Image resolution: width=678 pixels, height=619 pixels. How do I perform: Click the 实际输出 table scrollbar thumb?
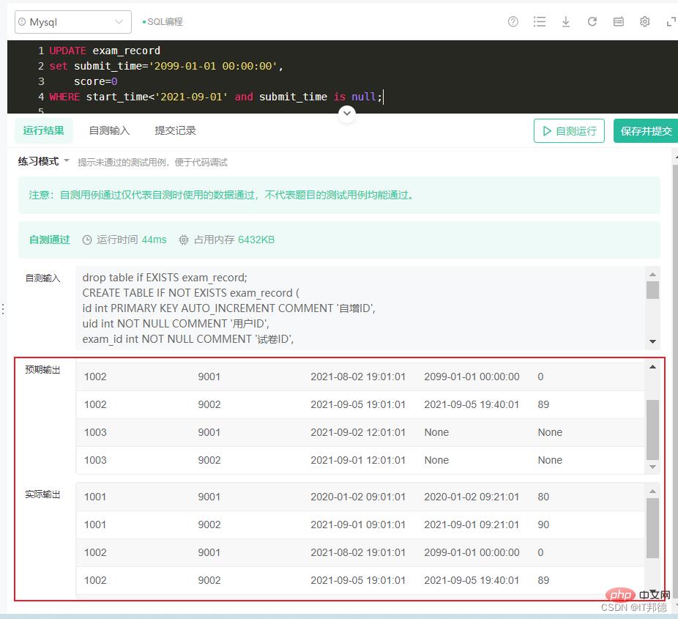652,527
